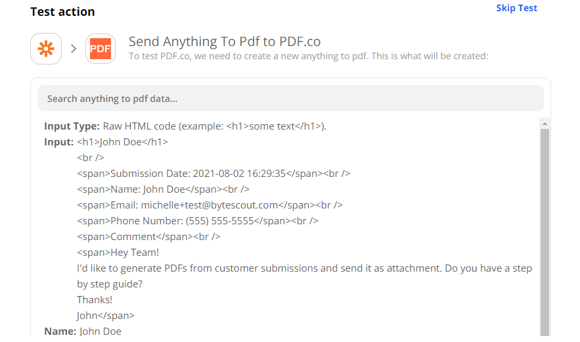
Task: Click the 'Test action' heading
Action: pos(62,12)
